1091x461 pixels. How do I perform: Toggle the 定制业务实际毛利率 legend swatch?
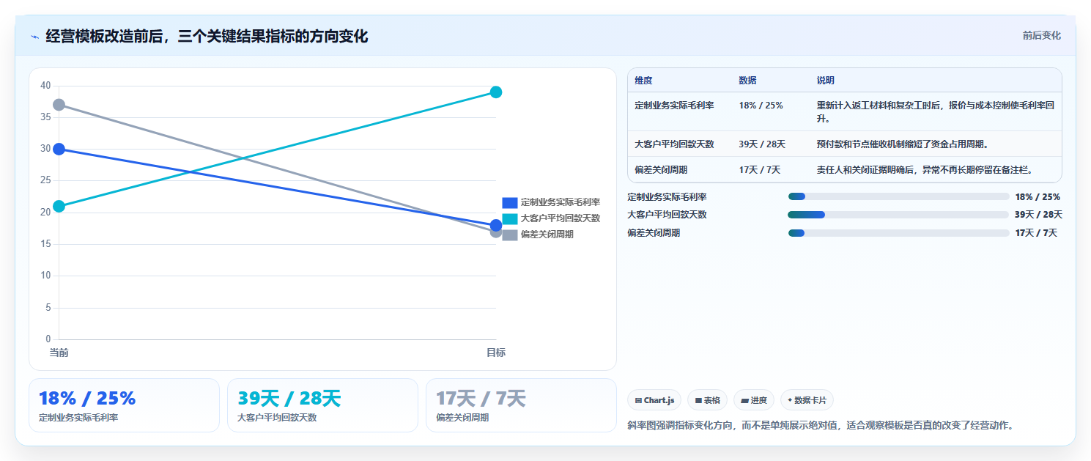510,202
